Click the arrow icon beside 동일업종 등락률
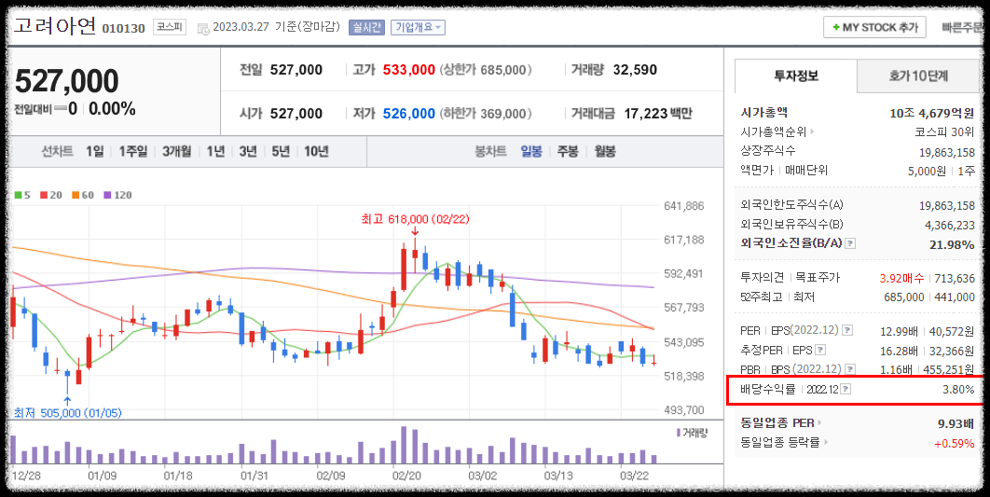 (825, 443)
